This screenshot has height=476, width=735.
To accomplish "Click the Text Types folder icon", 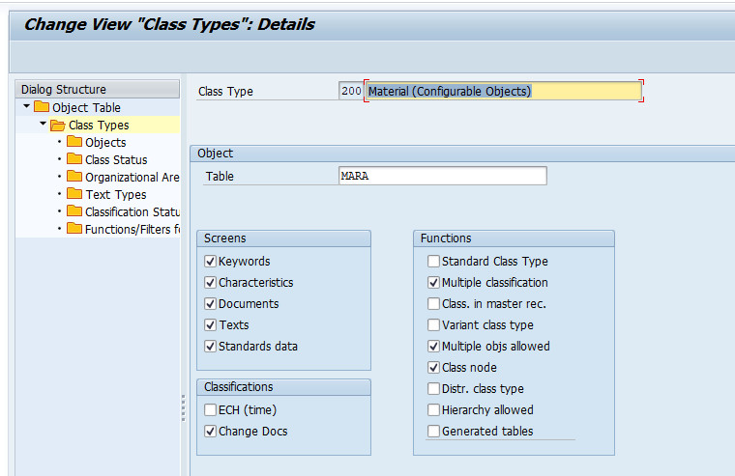I will tap(74, 194).
